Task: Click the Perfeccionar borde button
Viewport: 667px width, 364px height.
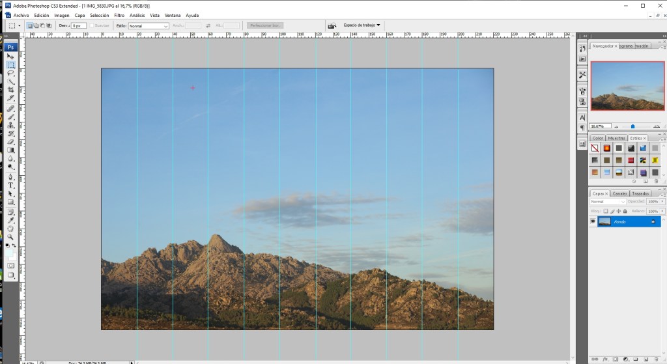Action: (265, 25)
